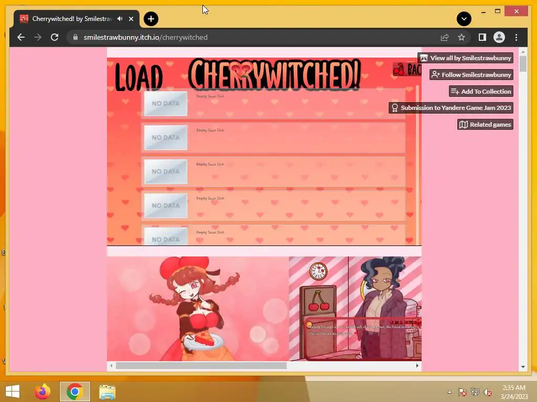Image resolution: width=537 pixels, height=402 pixels.
Task: Switch to Chrome on the taskbar
Action: (74, 392)
